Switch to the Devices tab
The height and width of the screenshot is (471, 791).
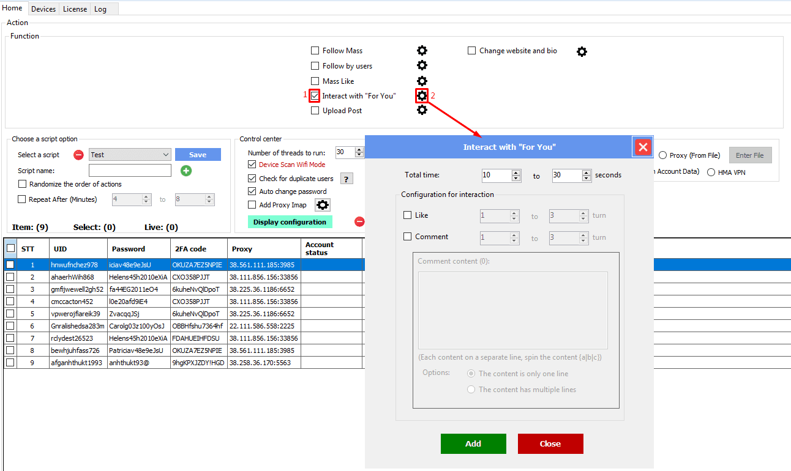(43, 9)
